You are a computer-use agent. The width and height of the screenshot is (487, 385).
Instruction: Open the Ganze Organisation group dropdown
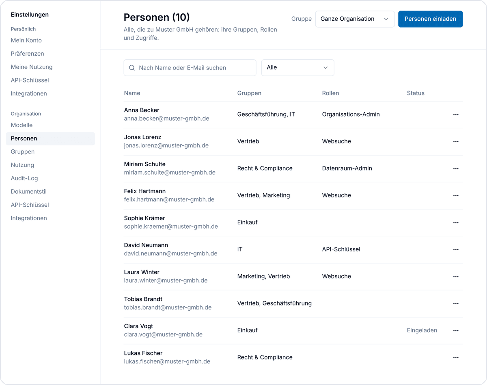[355, 19]
